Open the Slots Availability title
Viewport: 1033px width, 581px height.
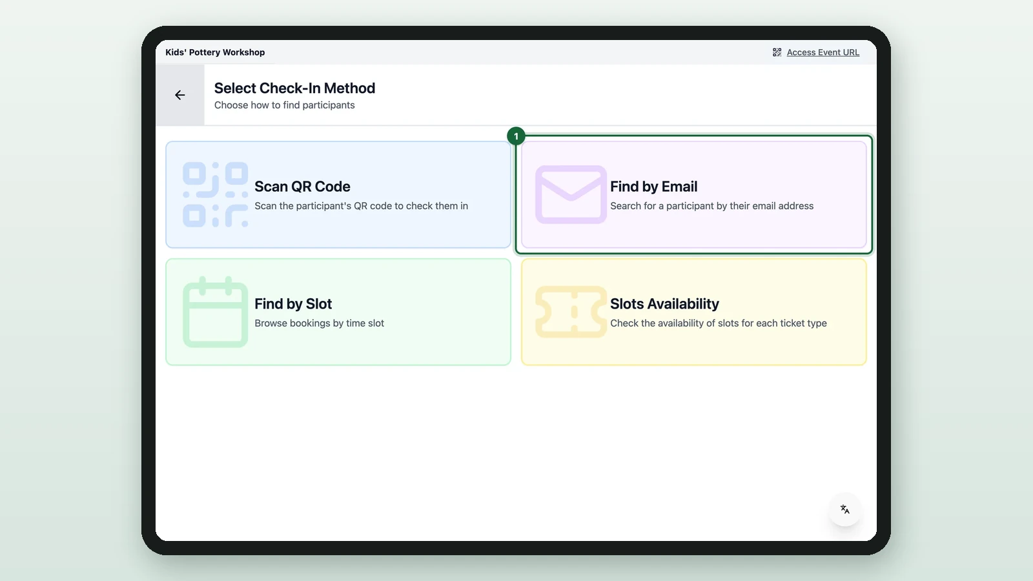(x=664, y=304)
